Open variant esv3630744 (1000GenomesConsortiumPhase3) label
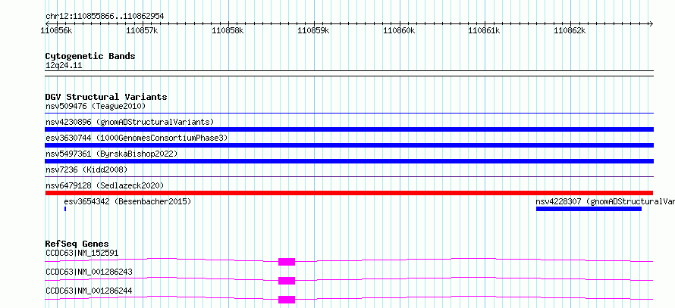Viewport: 675px width, 308px height. click(137, 138)
